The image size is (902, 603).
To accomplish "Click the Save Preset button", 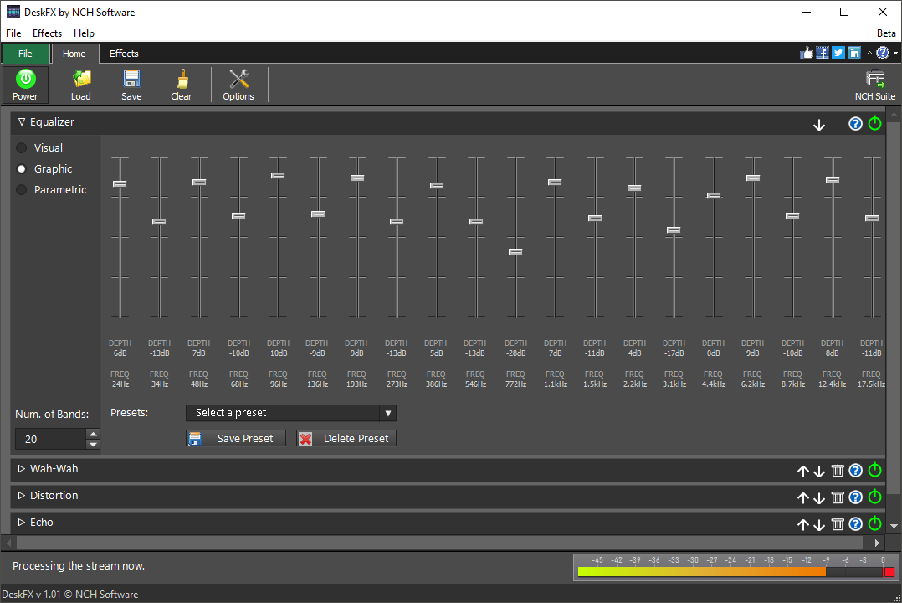I will 235,438.
